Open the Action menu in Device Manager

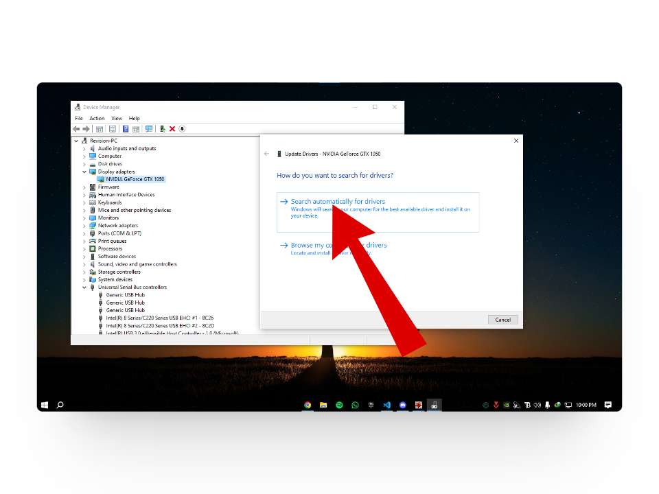[97, 119]
